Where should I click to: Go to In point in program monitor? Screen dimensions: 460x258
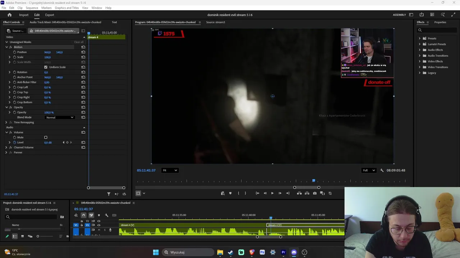[x=257, y=193]
